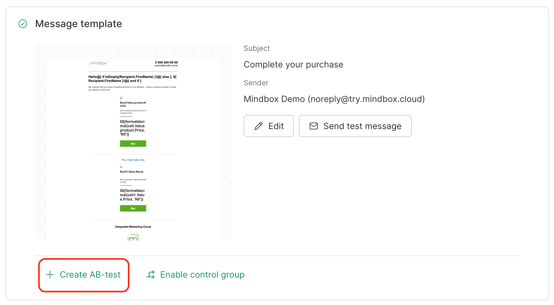Click the first green Buy button in preview
554x305 pixels.
click(133, 144)
